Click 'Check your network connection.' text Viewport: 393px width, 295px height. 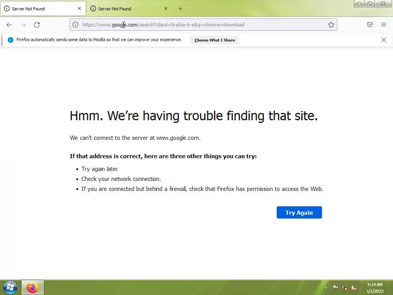121,179
